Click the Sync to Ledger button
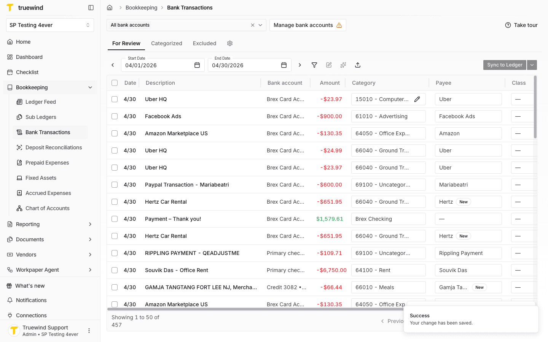This screenshot has width=548, height=342. 505,65
